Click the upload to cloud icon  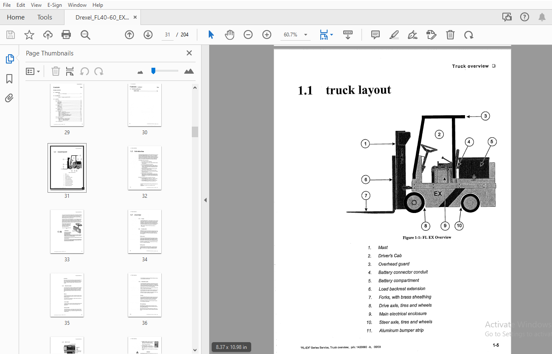click(48, 35)
